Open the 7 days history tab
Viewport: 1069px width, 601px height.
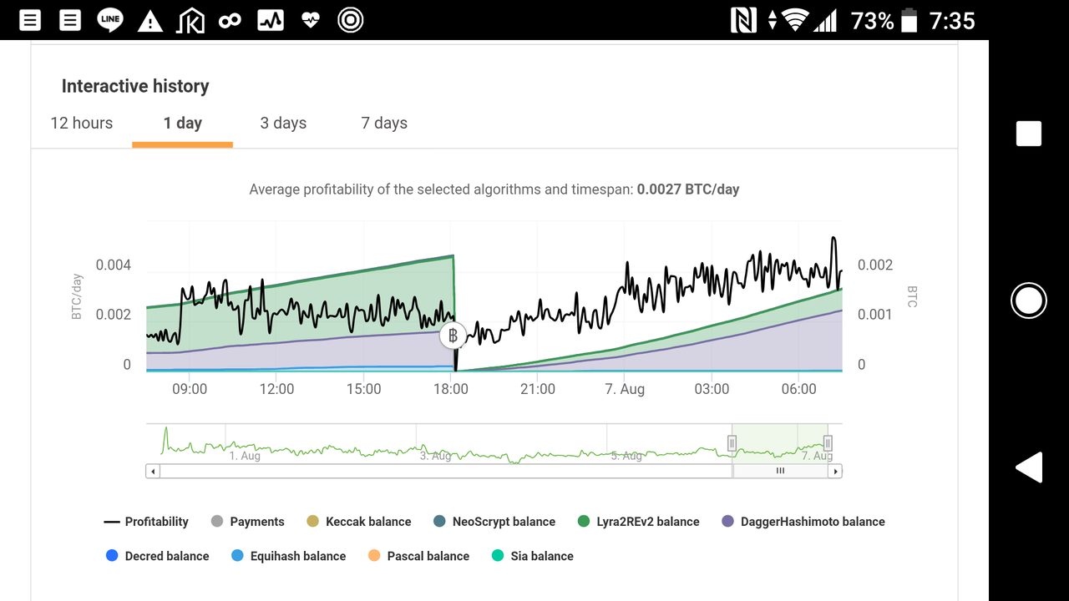[384, 124]
